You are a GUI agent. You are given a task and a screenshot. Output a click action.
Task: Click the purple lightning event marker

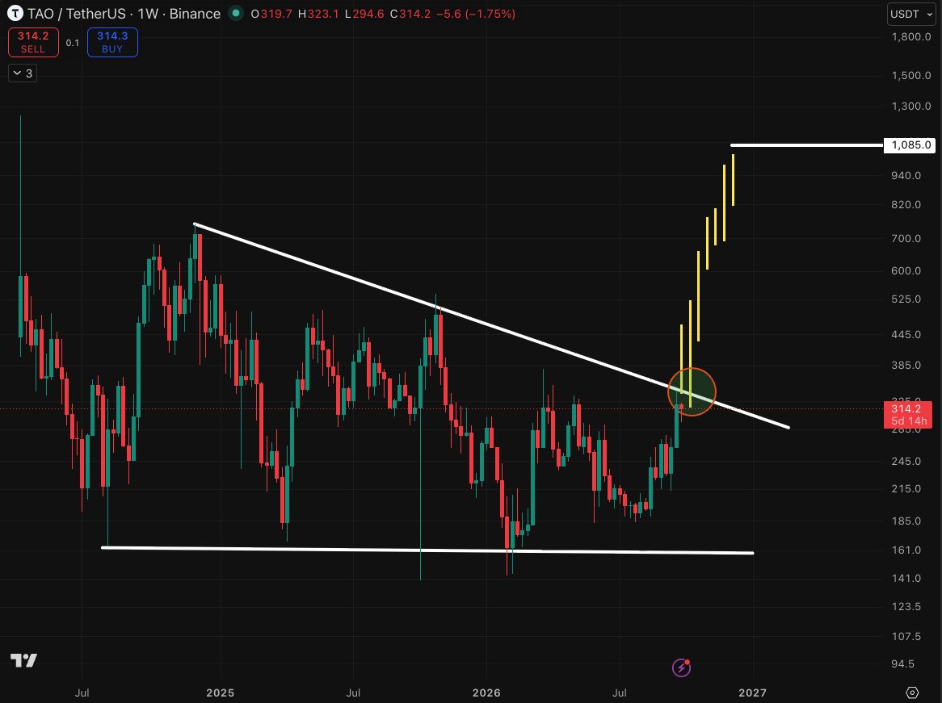tap(681, 667)
